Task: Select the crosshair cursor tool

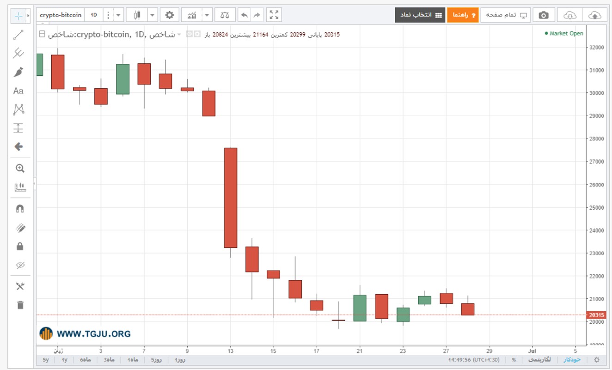Action: (x=18, y=15)
